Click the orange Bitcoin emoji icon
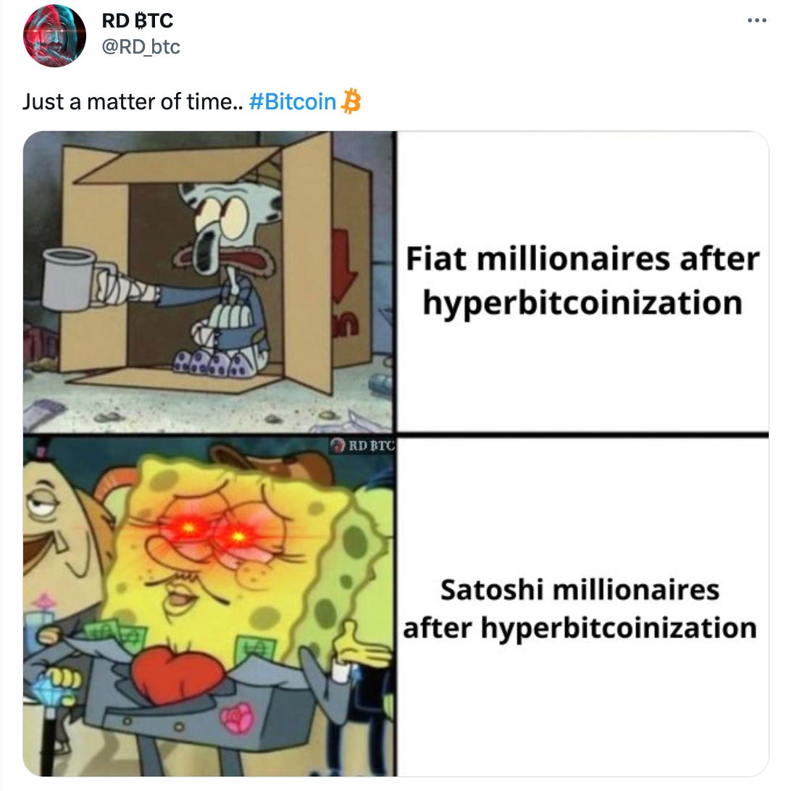The width and height of the screenshot is (789, 791). [351, 101]
